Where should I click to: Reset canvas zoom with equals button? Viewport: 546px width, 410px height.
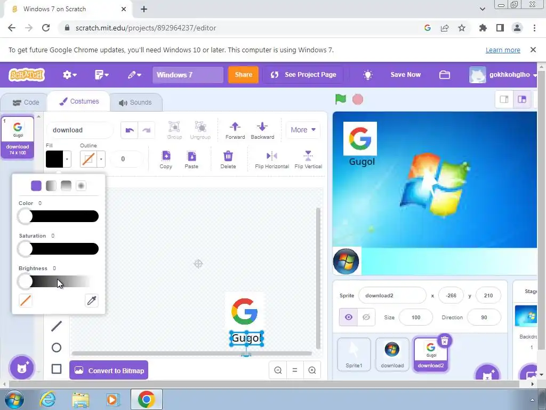[295, 370]
